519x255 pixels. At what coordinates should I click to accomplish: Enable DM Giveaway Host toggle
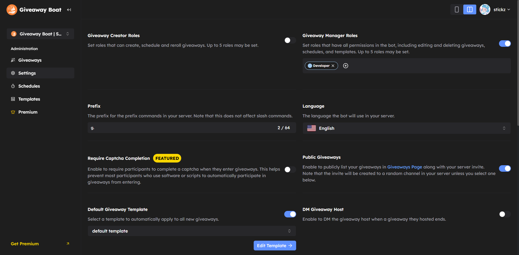point(505,214)
